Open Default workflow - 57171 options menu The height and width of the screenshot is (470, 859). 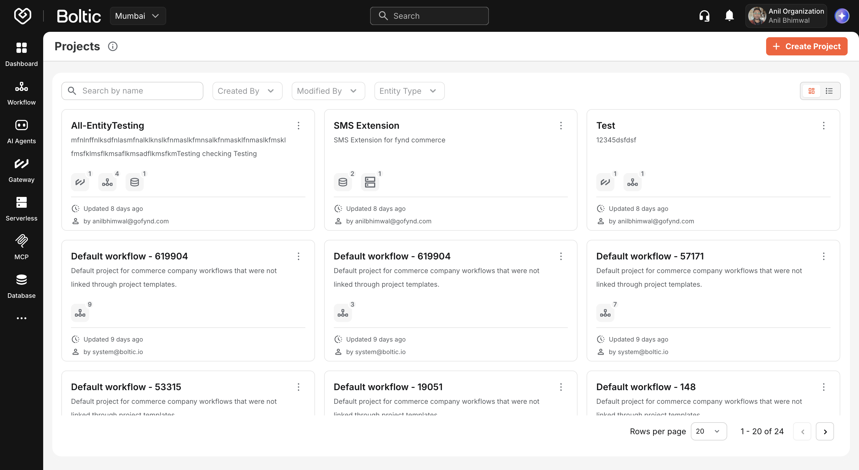pos(824,256)
